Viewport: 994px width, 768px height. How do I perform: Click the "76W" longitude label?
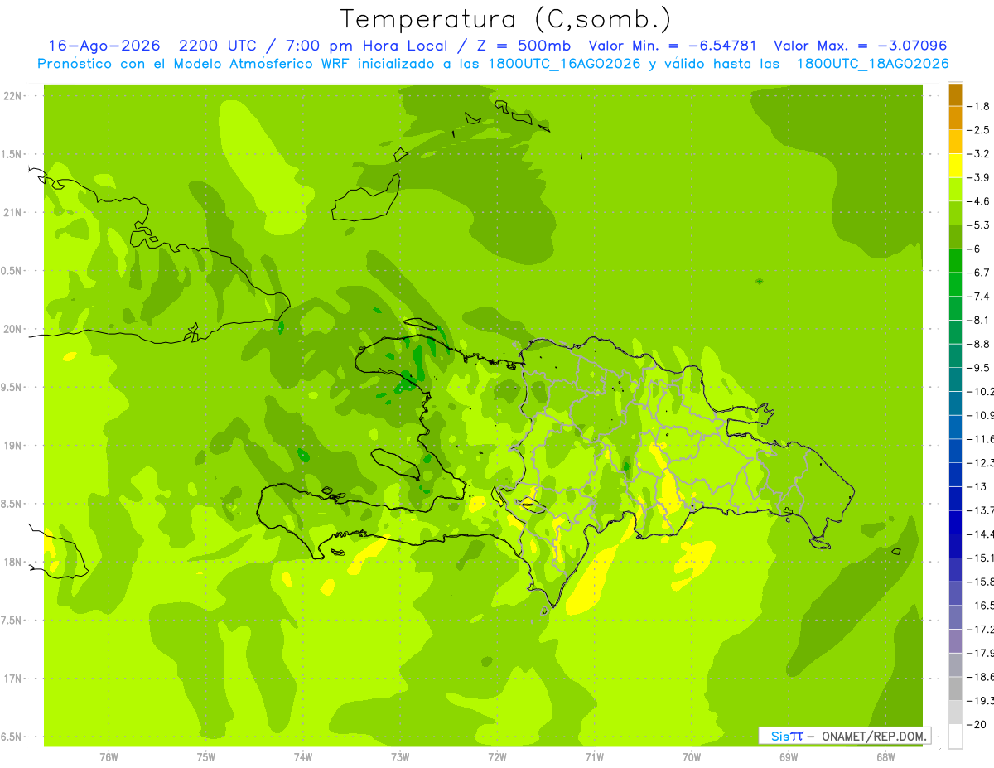(109, 757)
